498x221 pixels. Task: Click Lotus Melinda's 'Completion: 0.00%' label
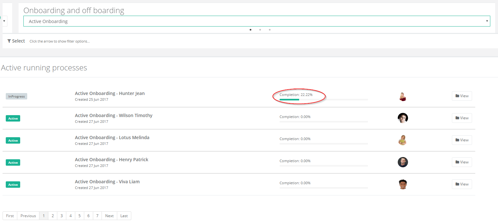pyautogui.click(x=295, y=139)
